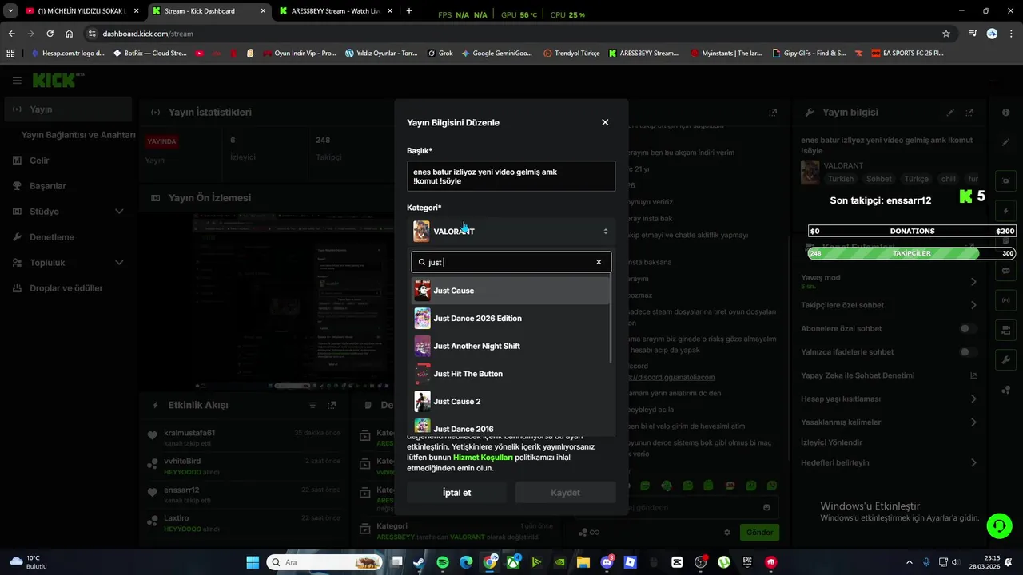Open Epic Games launcher from taskbar

[747, 562]
